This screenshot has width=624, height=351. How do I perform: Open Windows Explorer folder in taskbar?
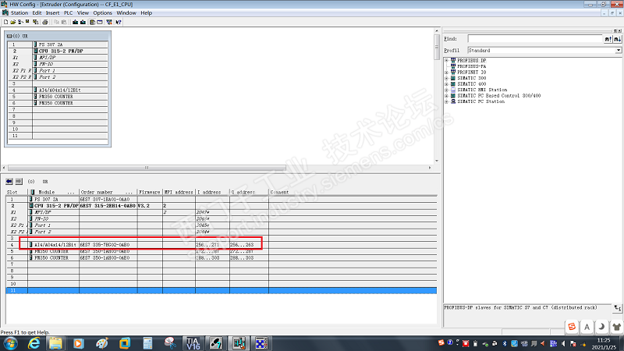click(55, 343)
